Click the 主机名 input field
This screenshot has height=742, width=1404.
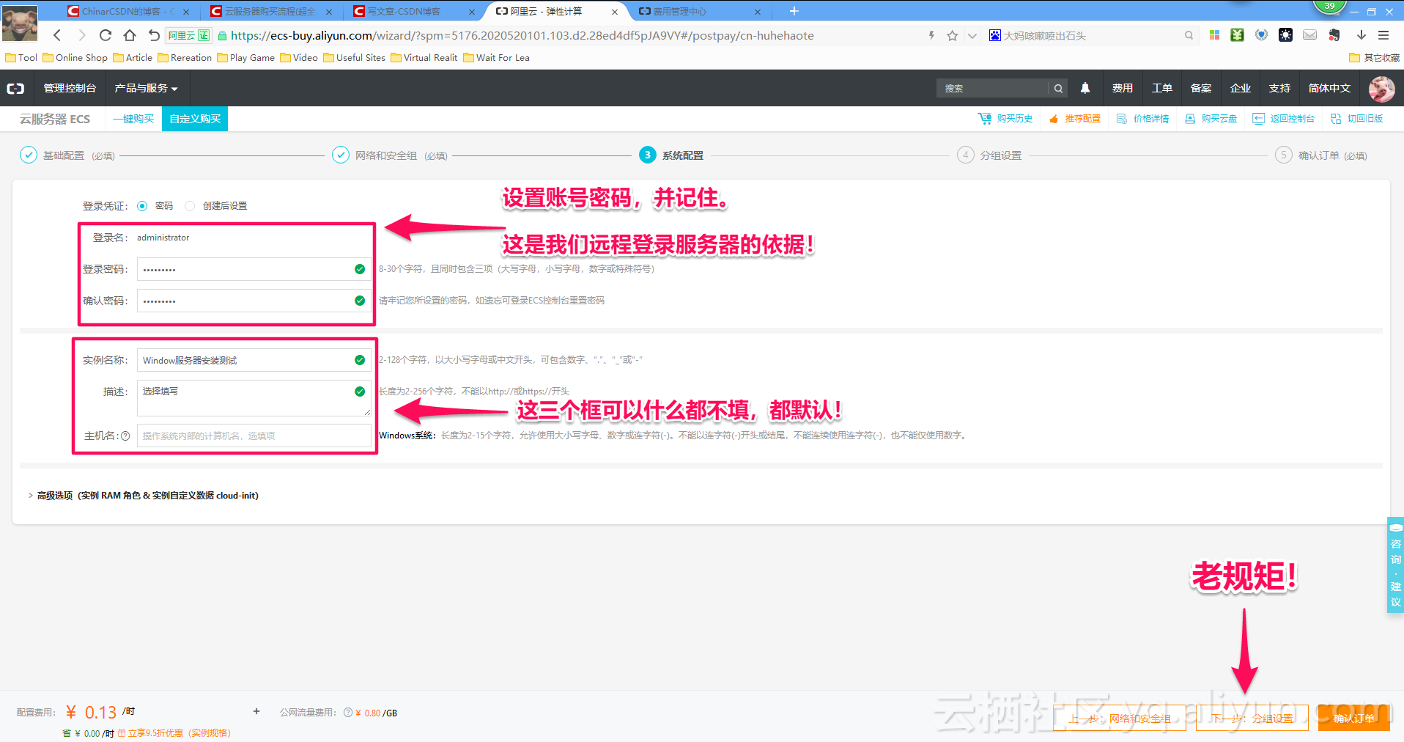point(254,436)
